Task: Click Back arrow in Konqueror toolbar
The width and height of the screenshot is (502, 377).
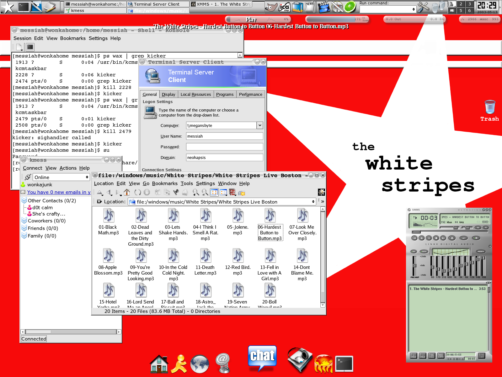Action: pyautogui.click(x=109, y=192)
